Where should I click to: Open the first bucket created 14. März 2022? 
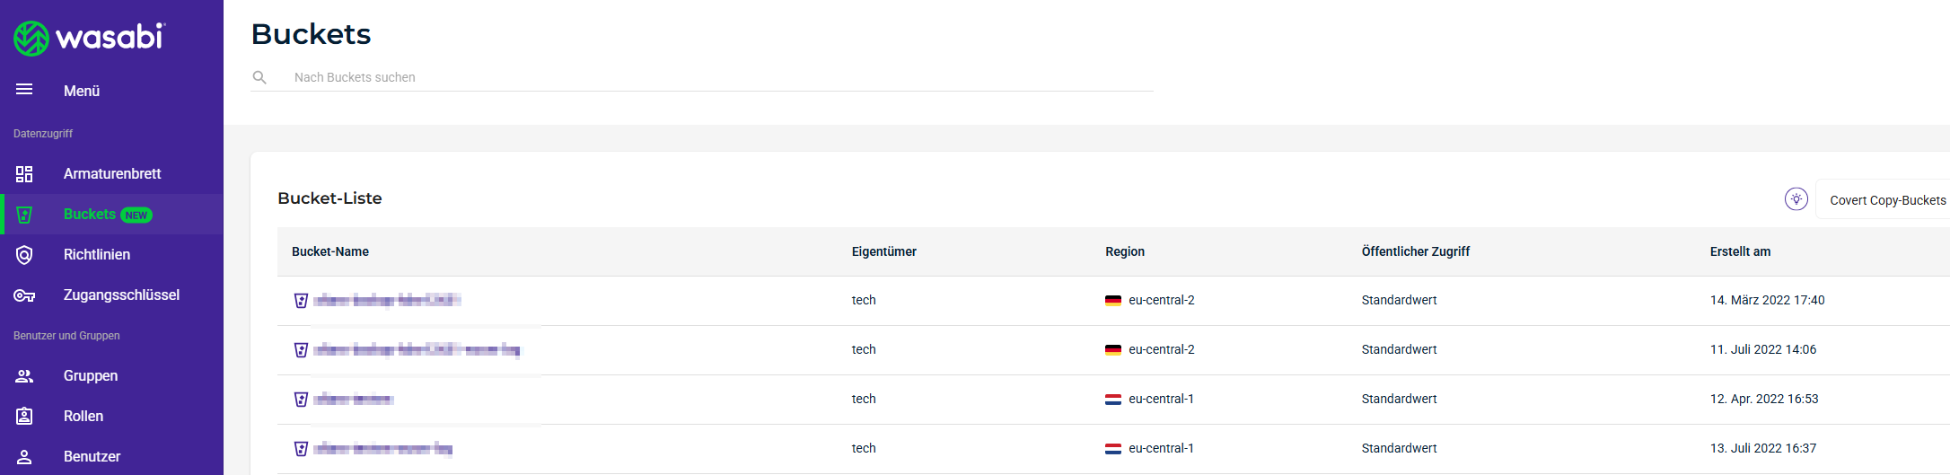click(x=387, y=300)
